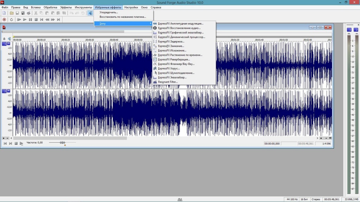Open the Файл menu
Viewport: 360px width, 202px height.
pyautogui.click(x=5, y=7)
